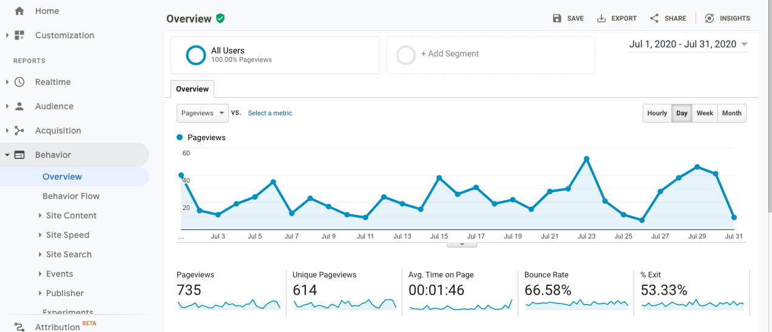The height and width of the screenshot is (332, 772).
Task: Click the Save floppy disk icon
Action: [557, 18]
